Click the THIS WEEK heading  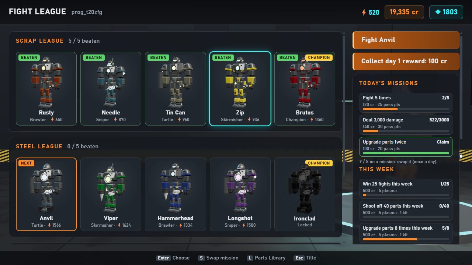tap(376, 169)
